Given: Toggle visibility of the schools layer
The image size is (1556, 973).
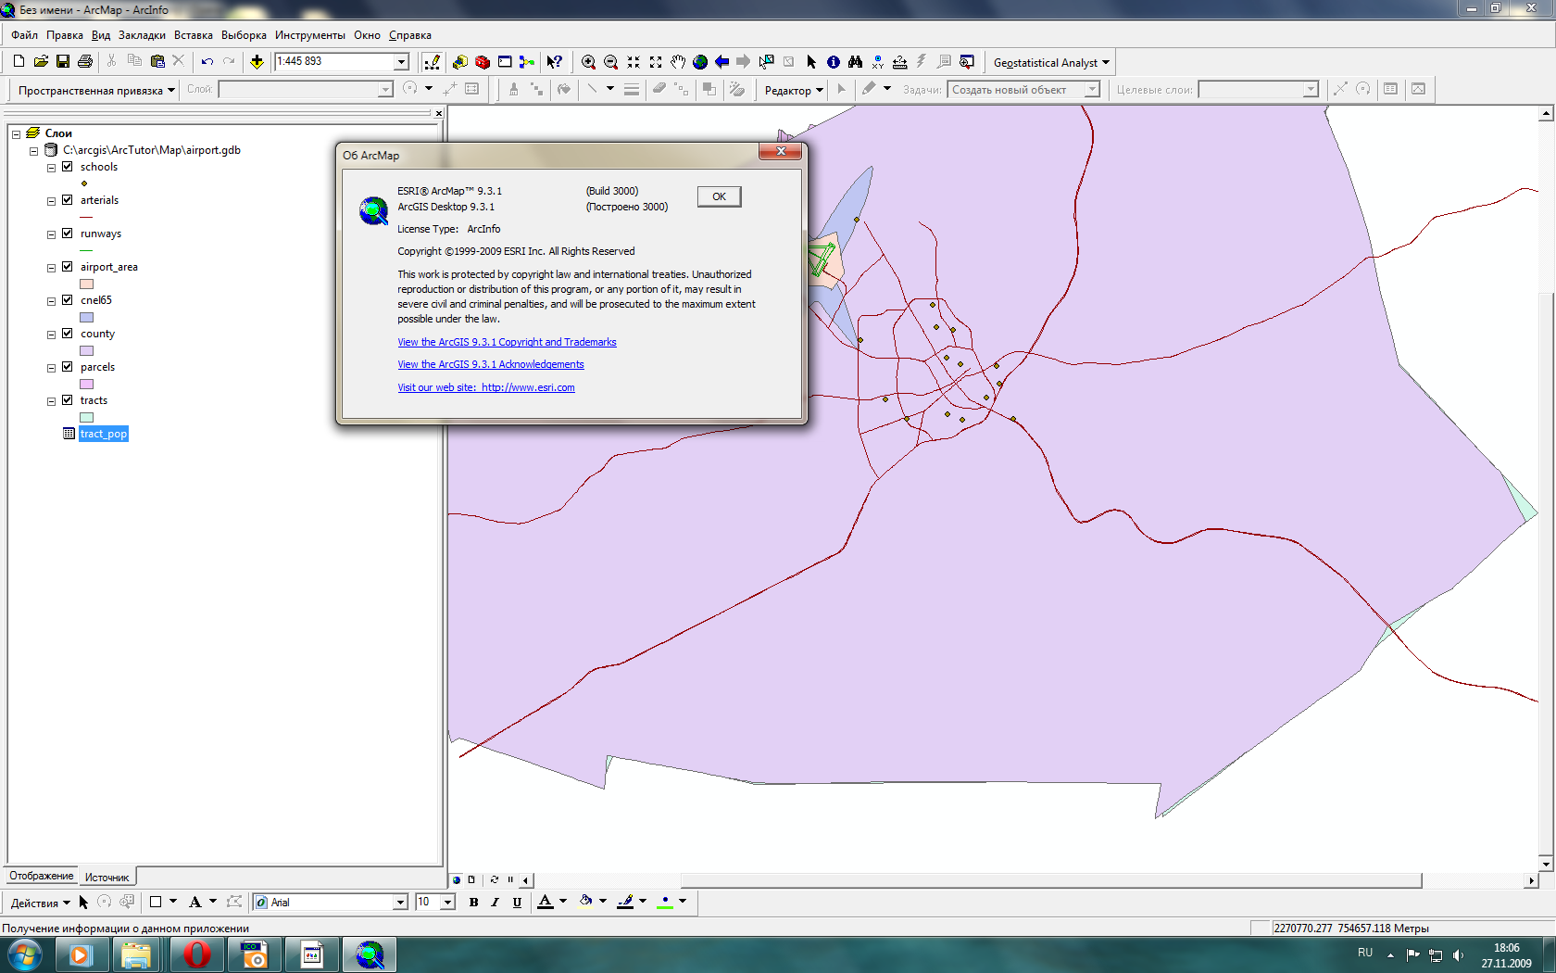Looking at the screenshot, I should tap(67, 167).
